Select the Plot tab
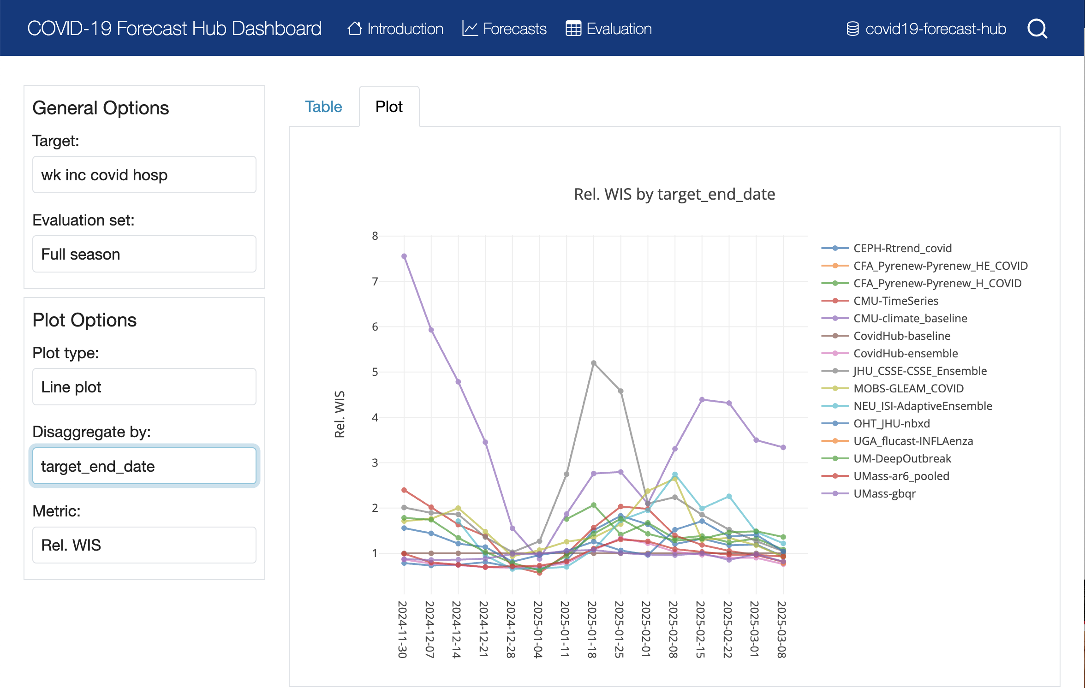Screen dimensions: 1085x688 (389, 107)
